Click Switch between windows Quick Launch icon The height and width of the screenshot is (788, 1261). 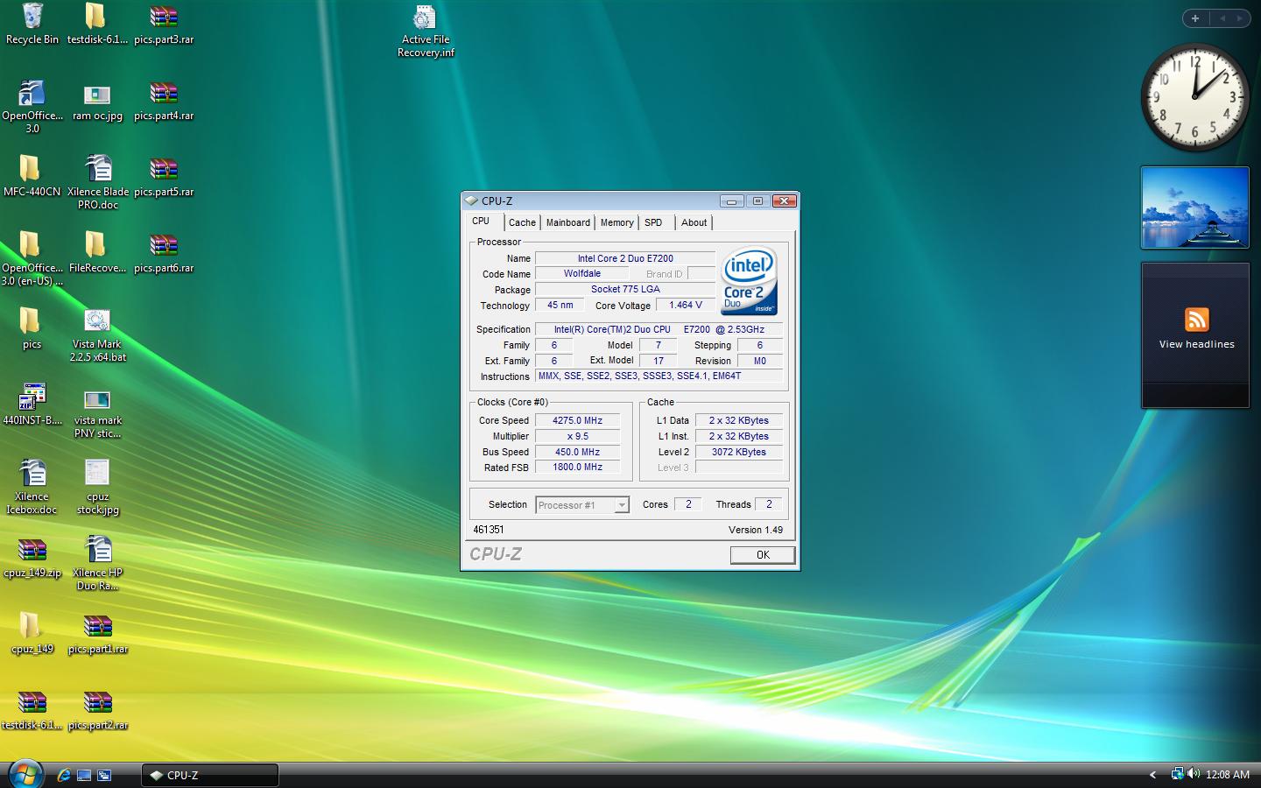[x=104, y=775]
